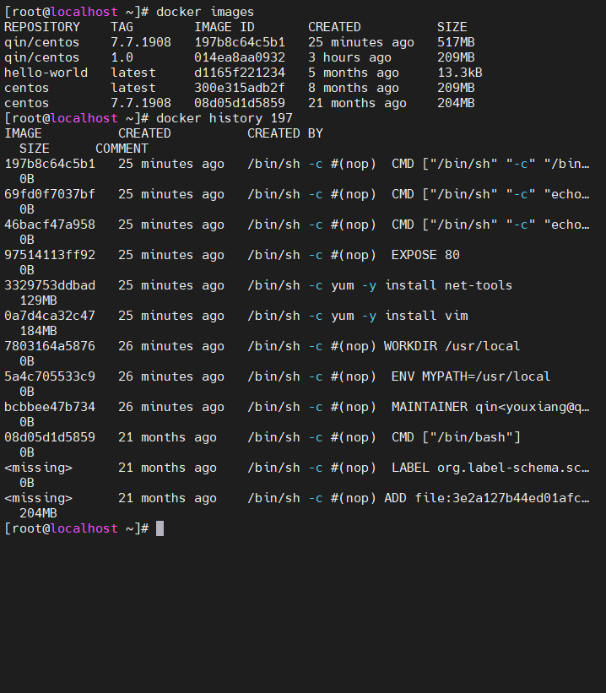606x693 pixels.
Task: Select the hello-world repository name
Action: (x=46, y=73)
